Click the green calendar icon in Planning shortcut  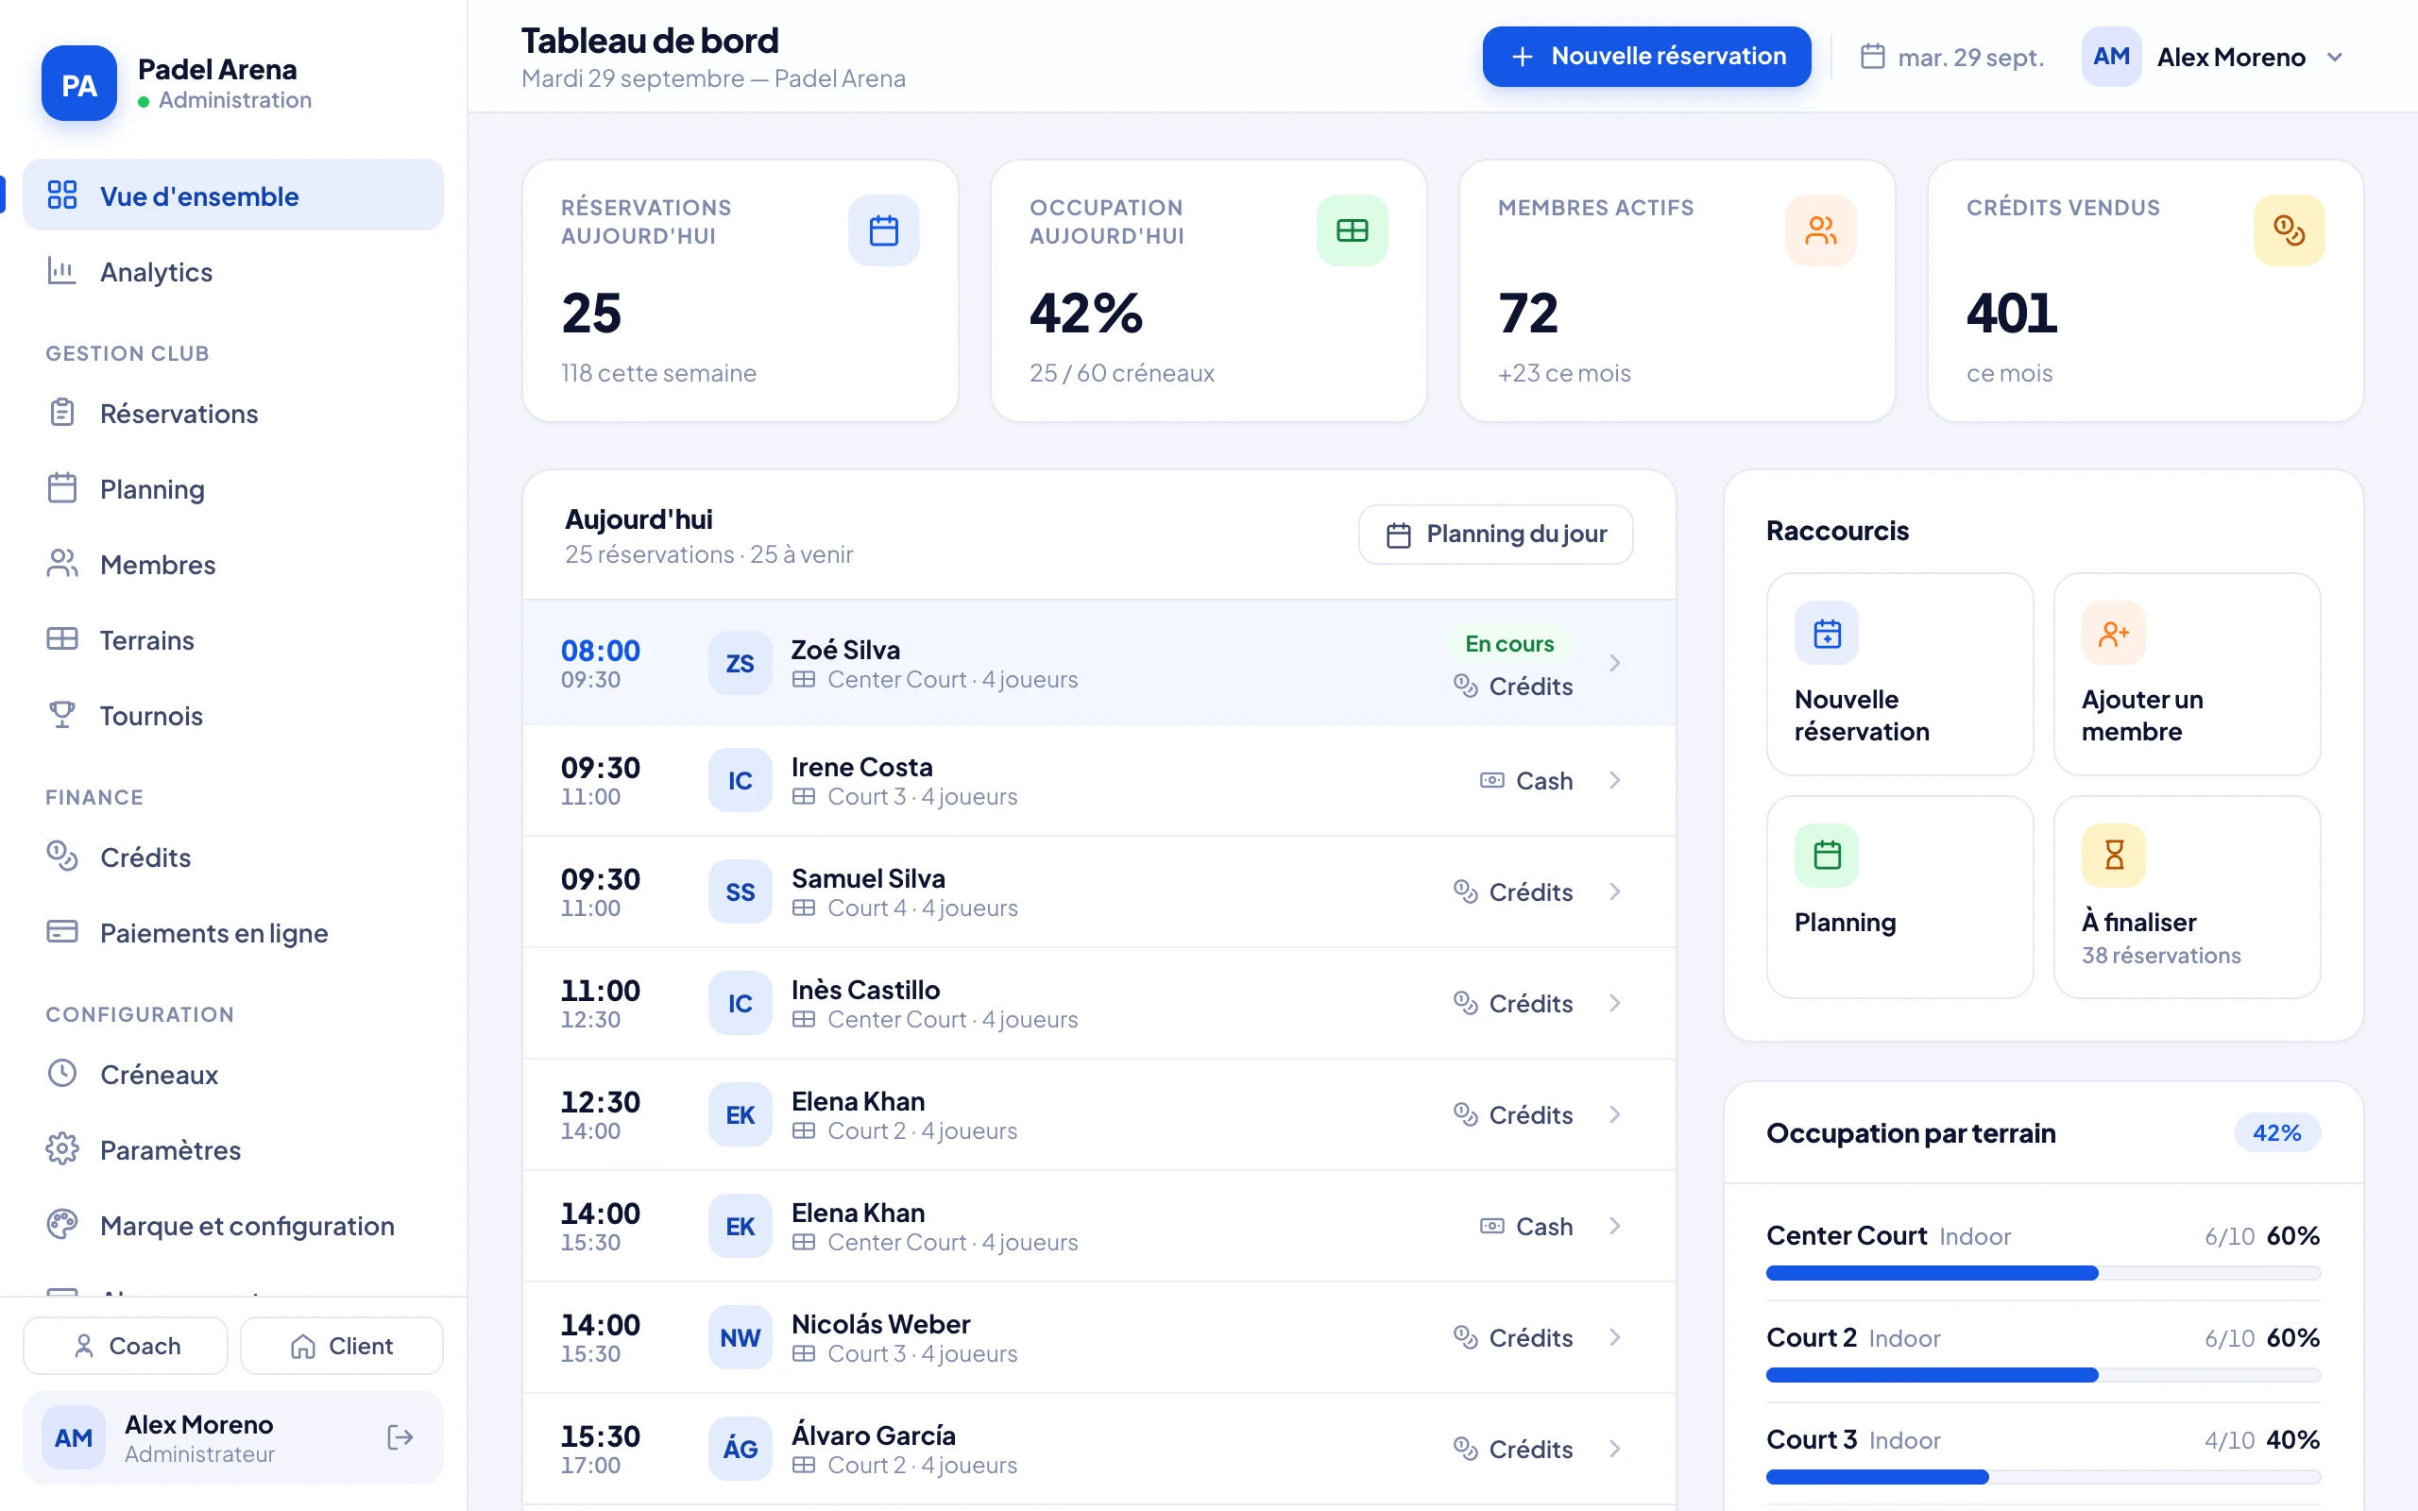[x=1827, y=856]
